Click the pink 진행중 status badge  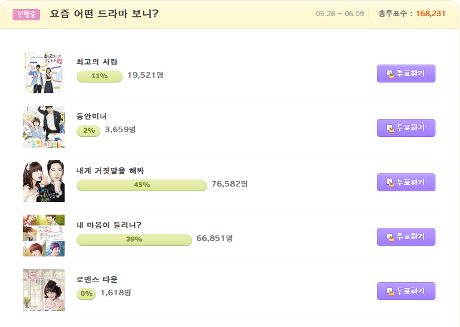point(26,14)
